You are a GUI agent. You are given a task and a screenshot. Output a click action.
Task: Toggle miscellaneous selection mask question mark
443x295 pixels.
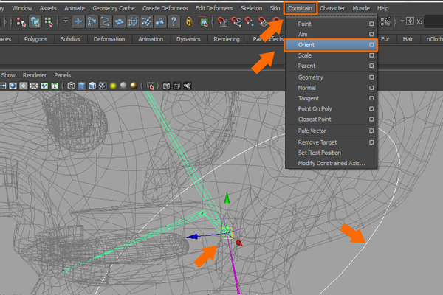(x=174, y=21)
